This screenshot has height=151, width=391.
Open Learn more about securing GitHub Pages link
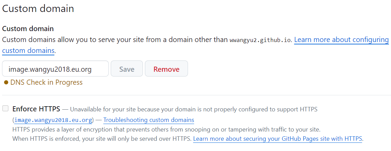(x=278, y=139)
